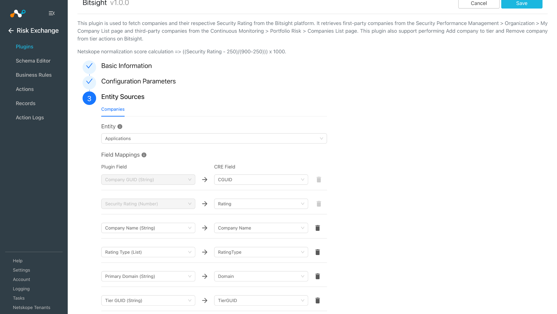Click the Save button
The width and height of the screenshot is (557, 314).
[522, 4]
